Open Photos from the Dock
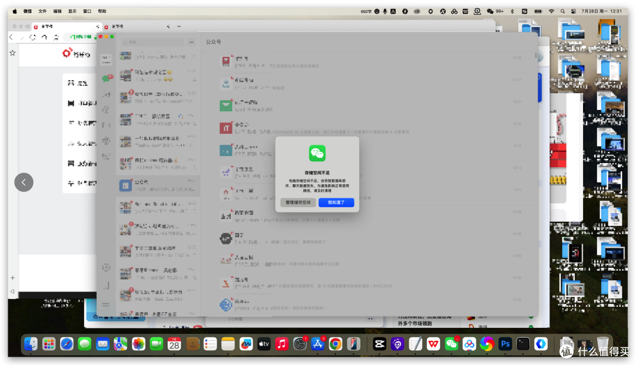 pyautogui.click(x=138, y=344)
